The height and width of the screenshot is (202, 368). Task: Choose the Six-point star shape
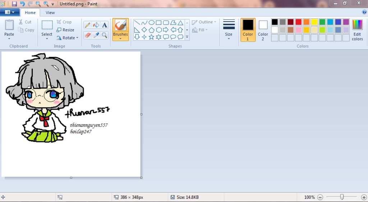pos(158,37)
